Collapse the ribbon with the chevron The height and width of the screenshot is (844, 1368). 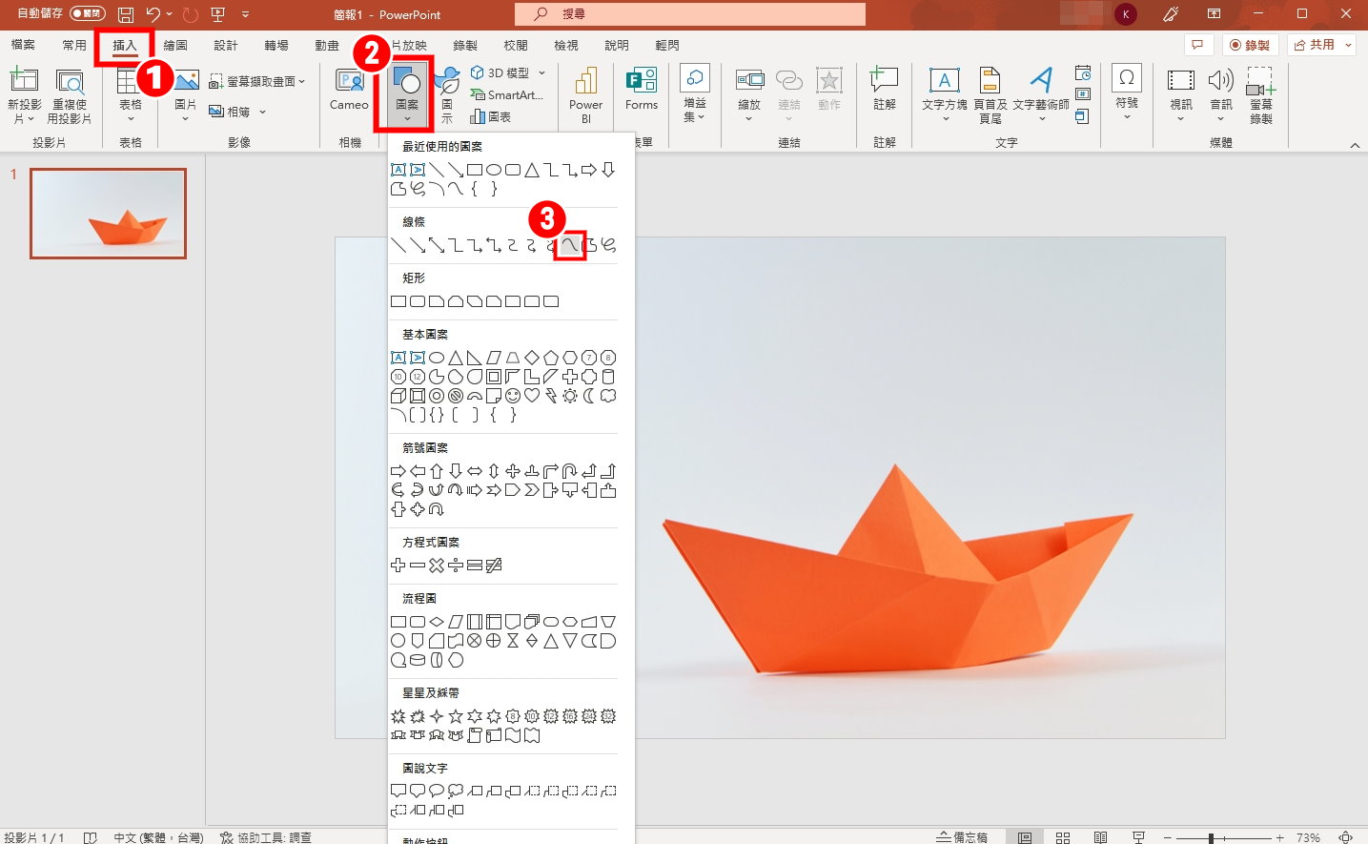(x=1355, y=145)
